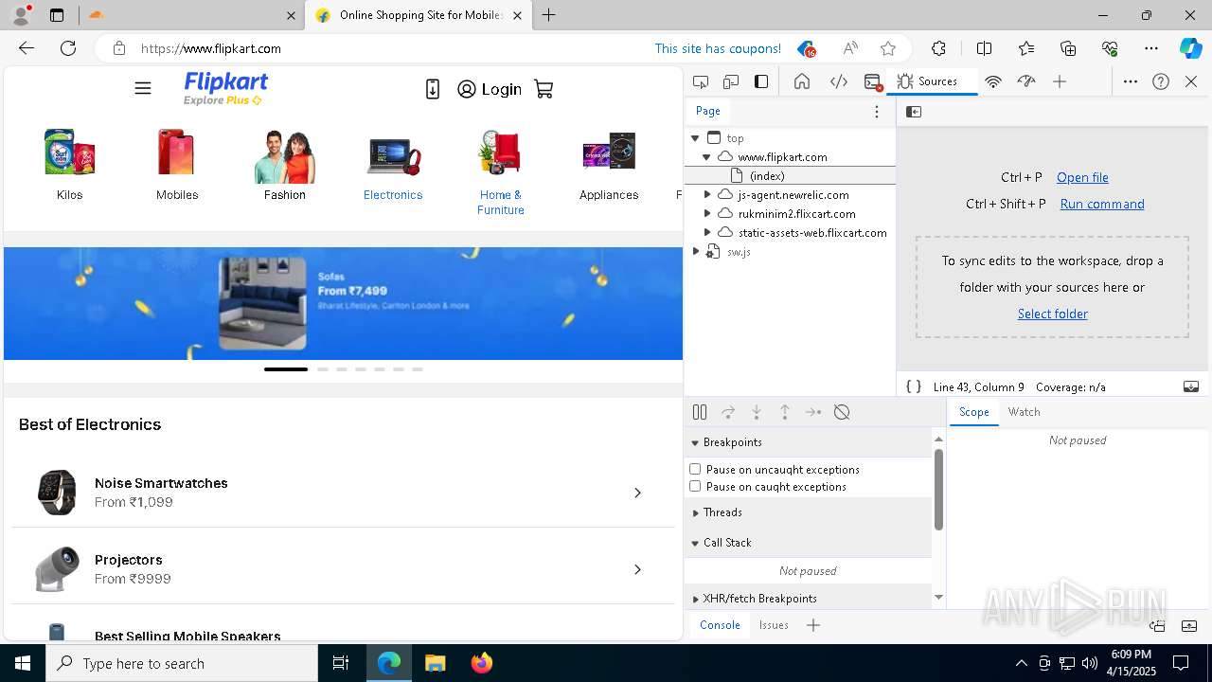Open the Console tool with error badge
This screenshot has width=1212, height=682.
point(873,82)
